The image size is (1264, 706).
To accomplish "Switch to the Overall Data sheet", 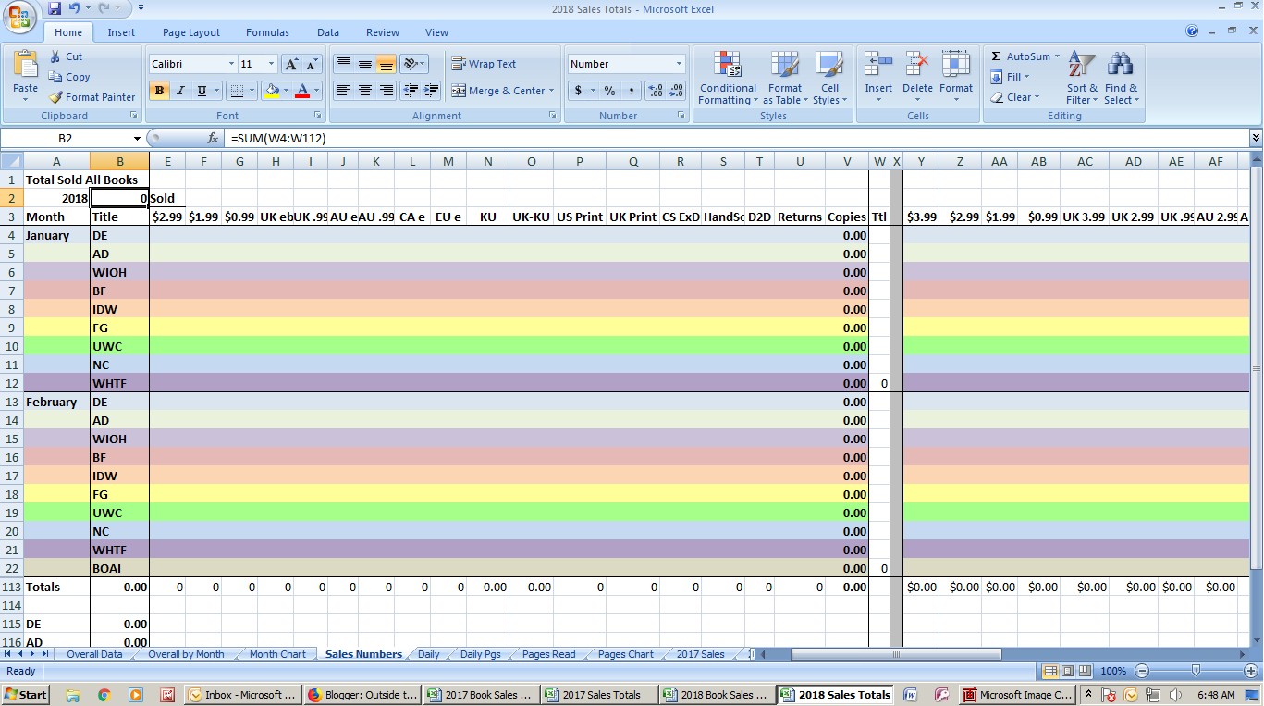I will click(94, 654).
